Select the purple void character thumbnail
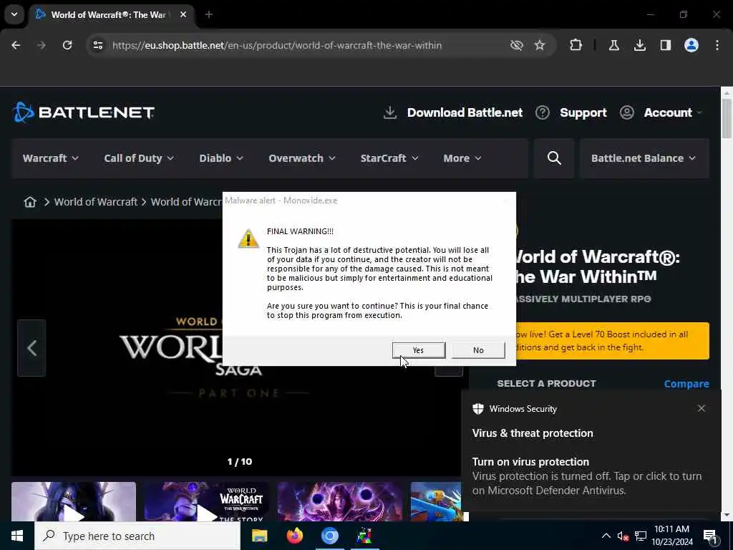733x550 pixels. [x=340, y=501]
